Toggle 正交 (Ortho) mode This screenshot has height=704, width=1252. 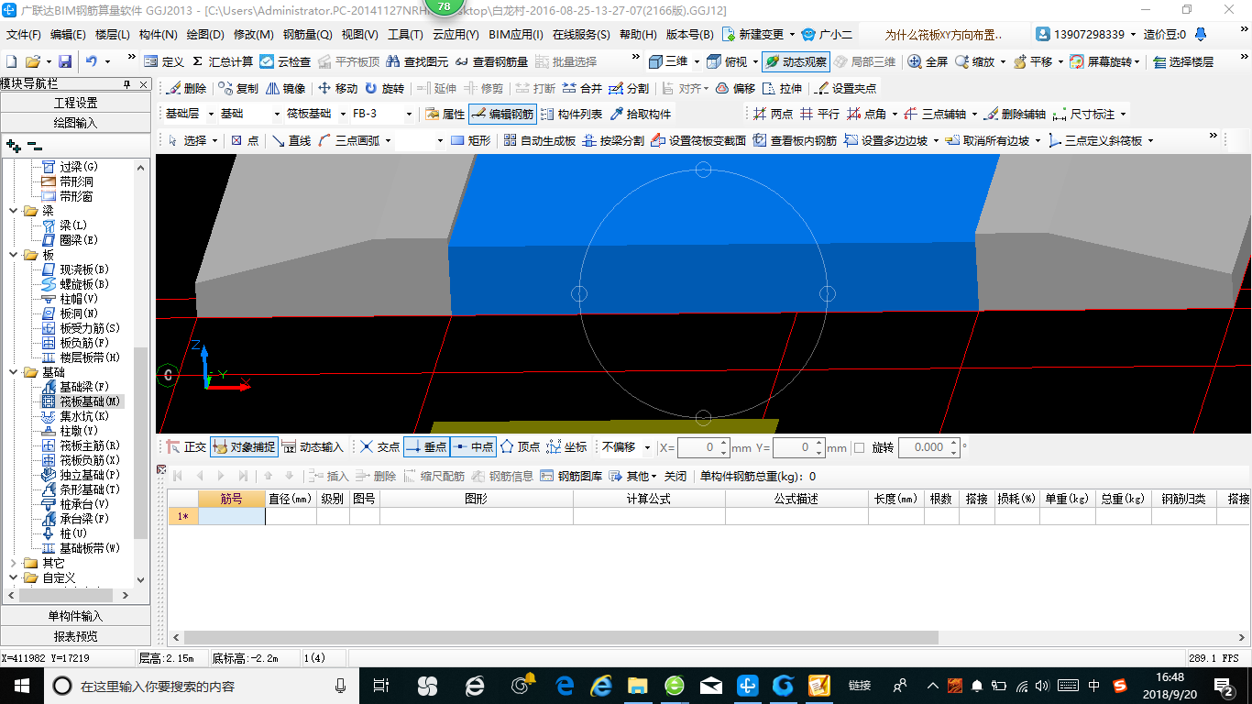pos(186,447)
